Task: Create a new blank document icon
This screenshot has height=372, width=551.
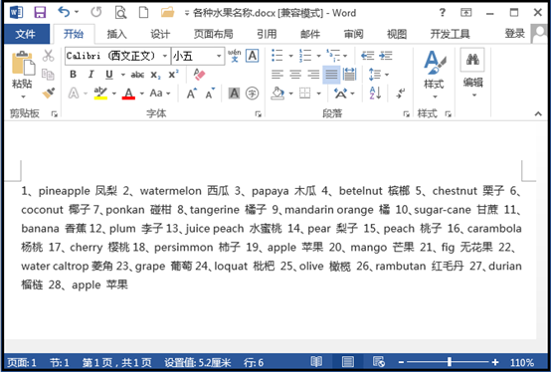Action: coord(143,13)
